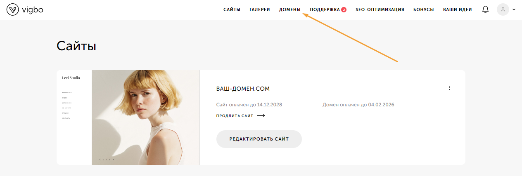Go to the Галереи section

point(260,9)
